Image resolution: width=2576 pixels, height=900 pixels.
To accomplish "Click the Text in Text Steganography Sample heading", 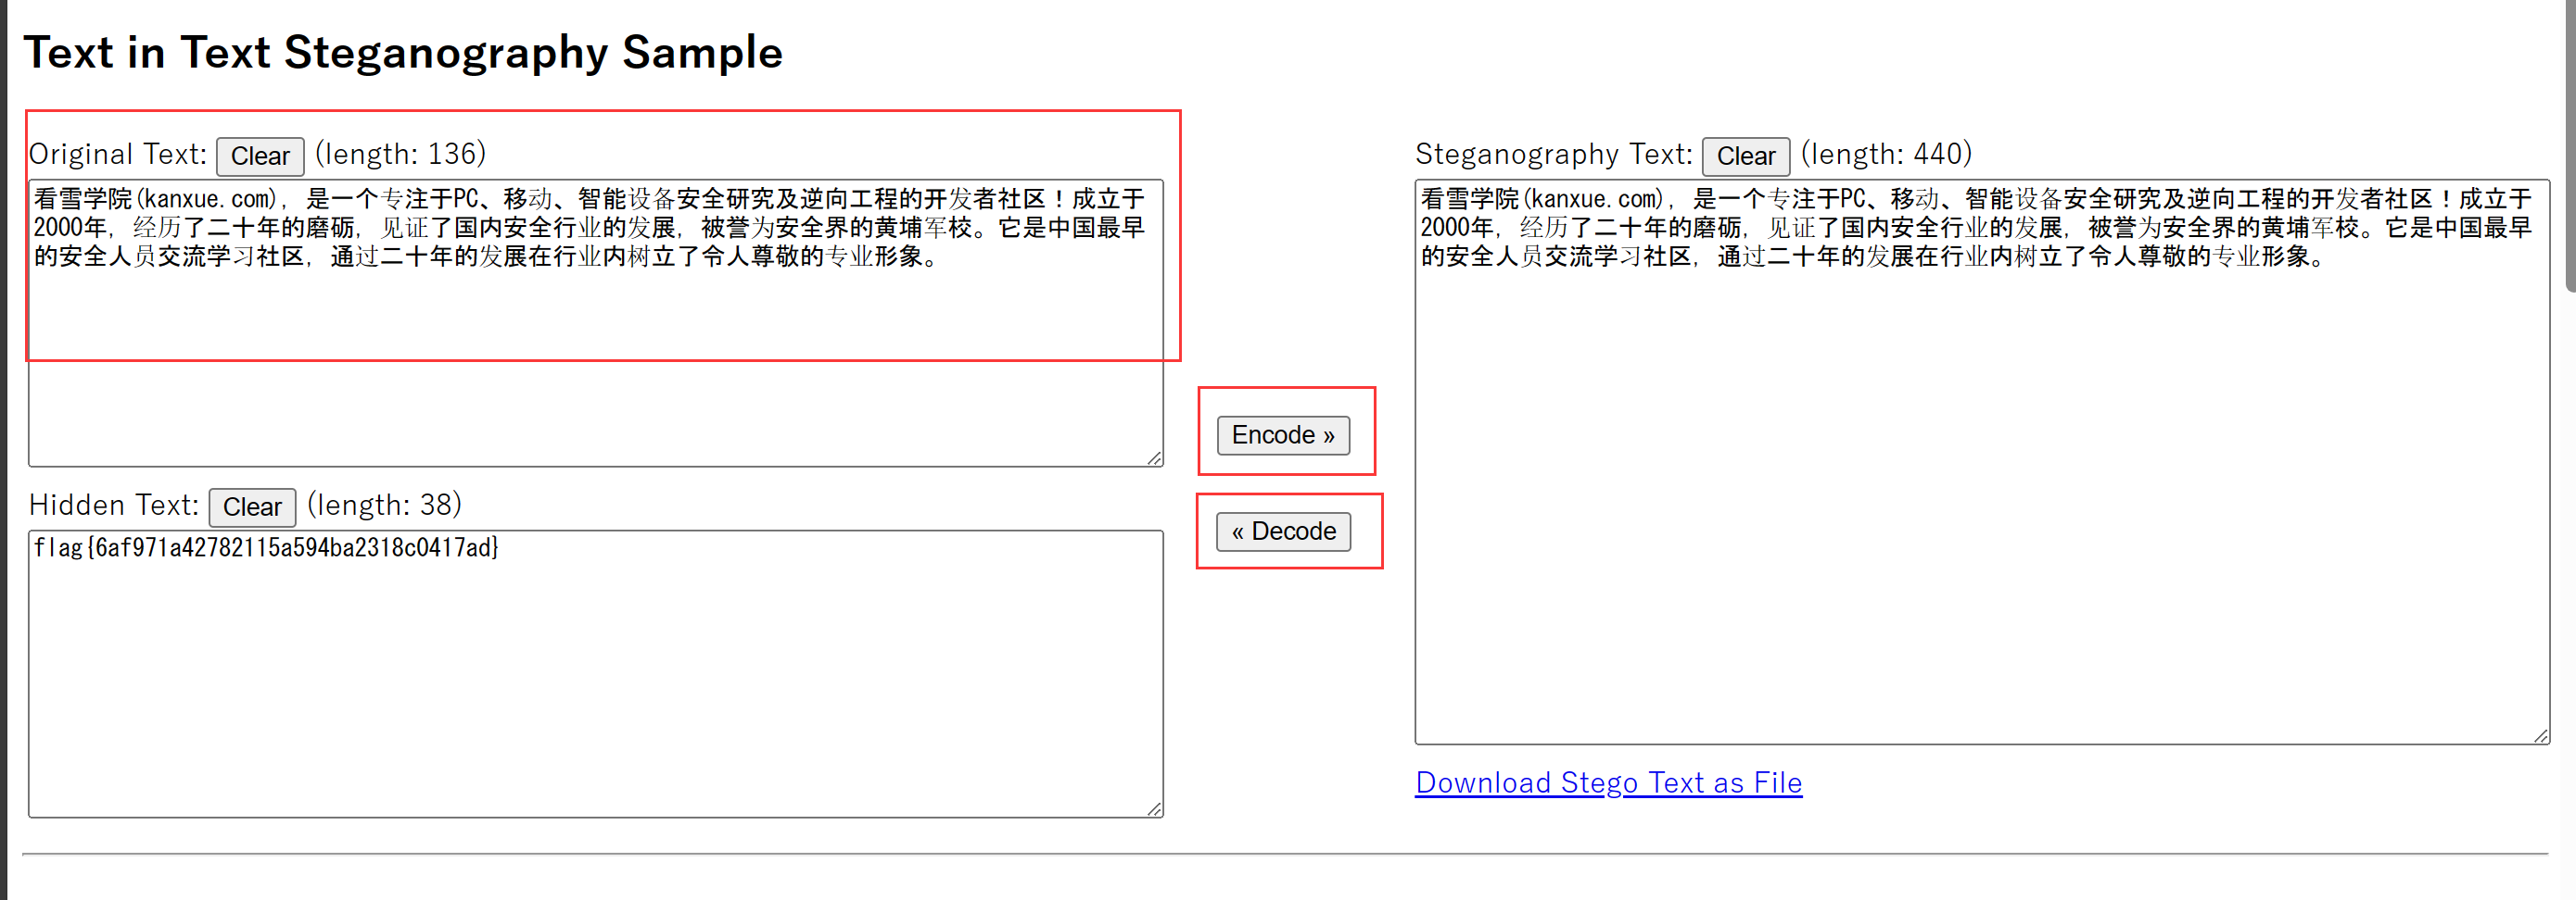I will (403, 52).
